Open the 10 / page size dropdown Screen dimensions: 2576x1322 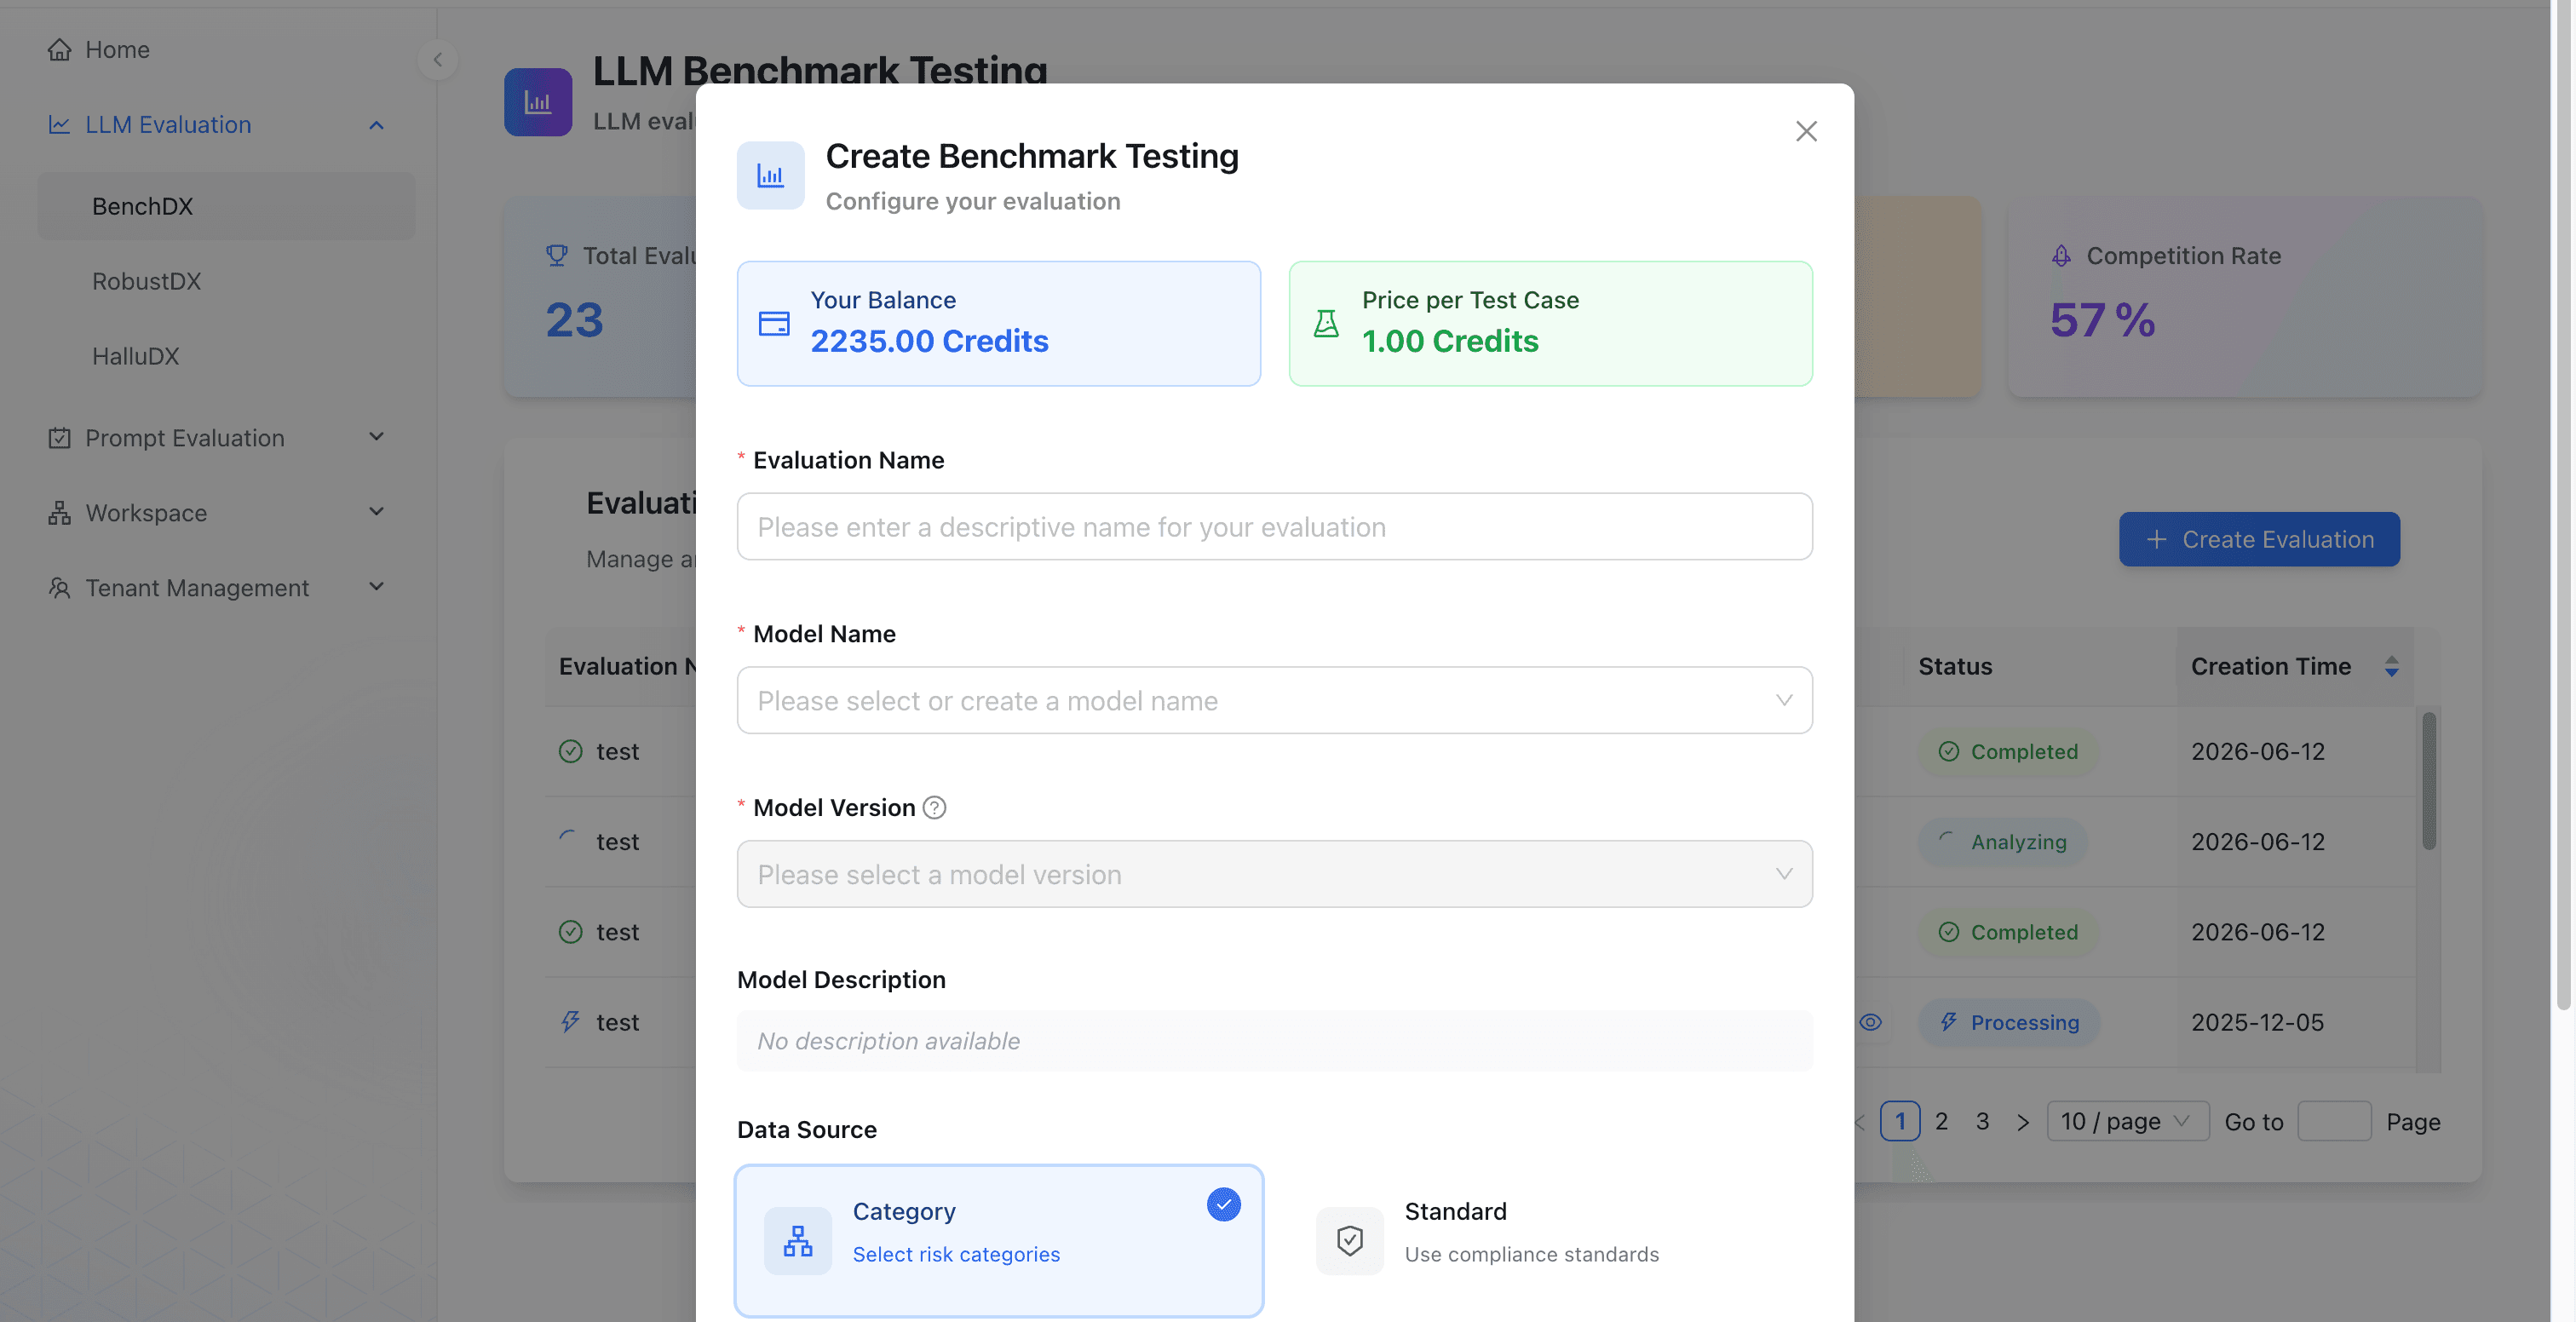point(2127,1121)
